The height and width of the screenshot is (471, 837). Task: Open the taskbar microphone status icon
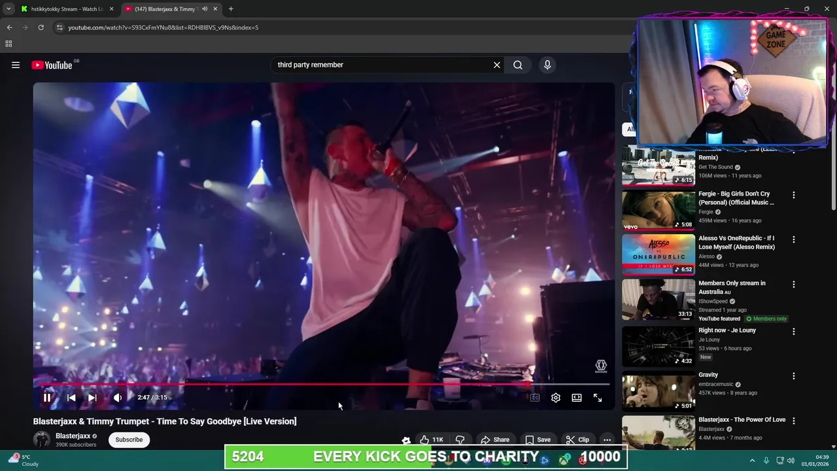point(766,461)
